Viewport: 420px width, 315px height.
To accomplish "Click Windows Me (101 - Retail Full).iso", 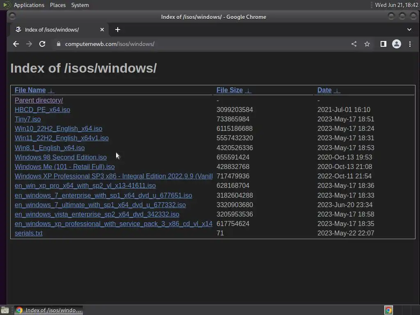I will click(x=64, y=167).
